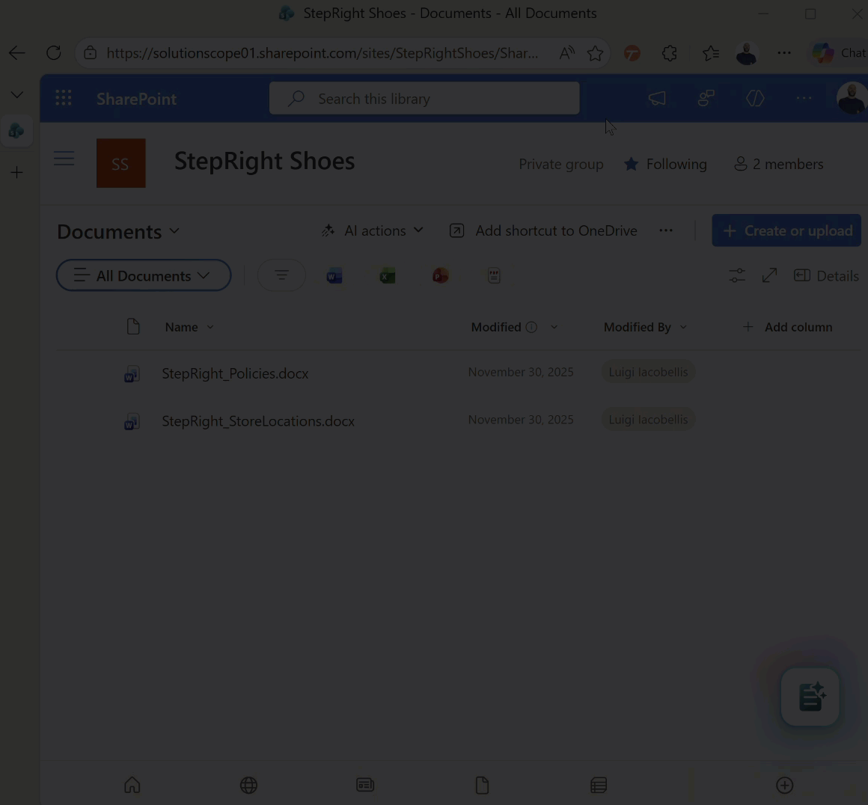Open the filter lines button
The height and width of the screenshot is (805, 868).
(x=282, y=275)
